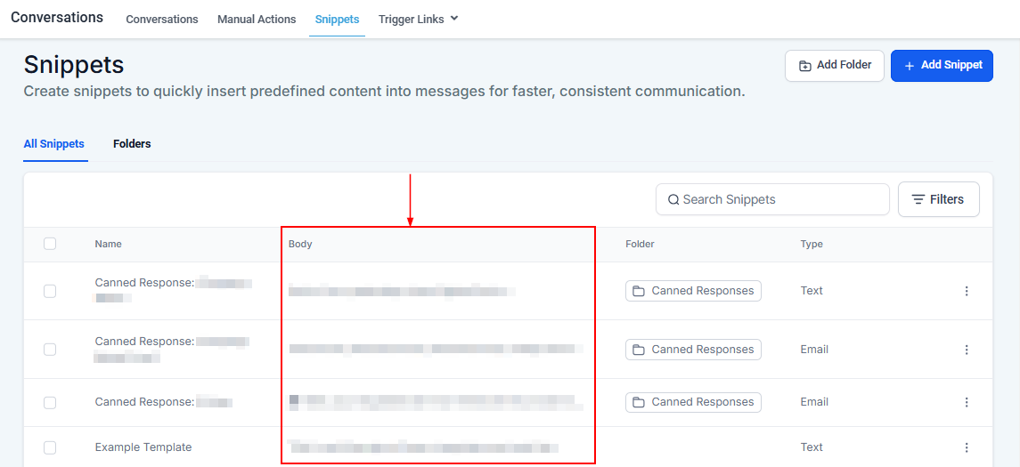The image size is (1020, 467).
Task: Go to Conversations tab in top navigation
Action: (162, 19)
